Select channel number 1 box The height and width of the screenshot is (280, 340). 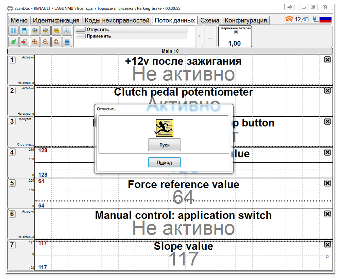[12, 60]
